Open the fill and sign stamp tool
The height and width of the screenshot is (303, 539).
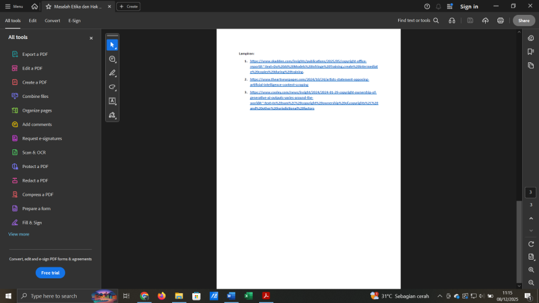(112, 115)
